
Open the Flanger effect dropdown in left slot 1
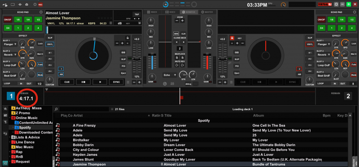coord(10,44)
